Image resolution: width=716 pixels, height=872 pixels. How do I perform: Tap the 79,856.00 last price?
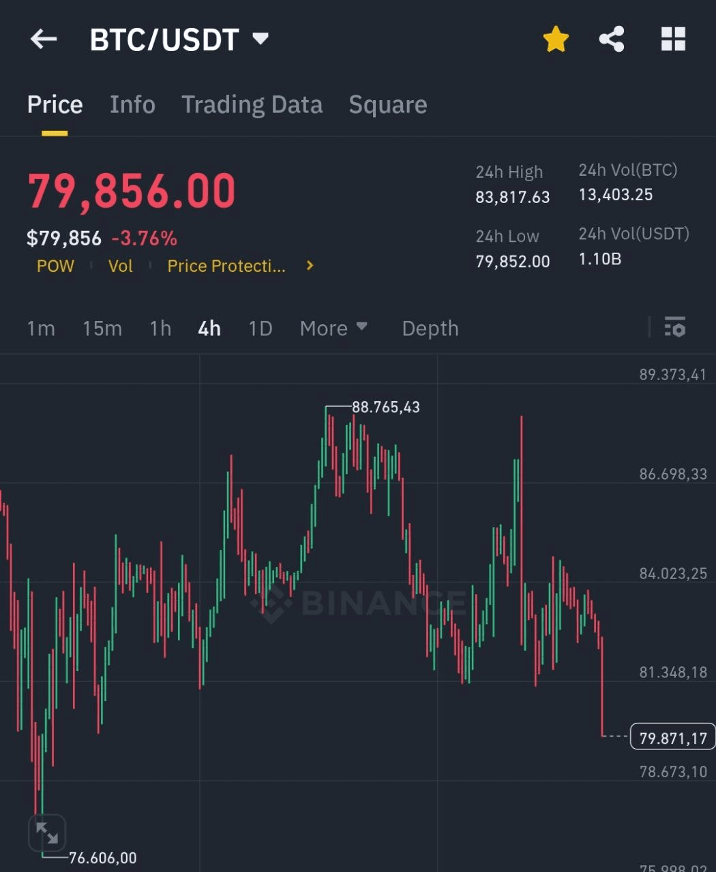click(x=132, y=191)
